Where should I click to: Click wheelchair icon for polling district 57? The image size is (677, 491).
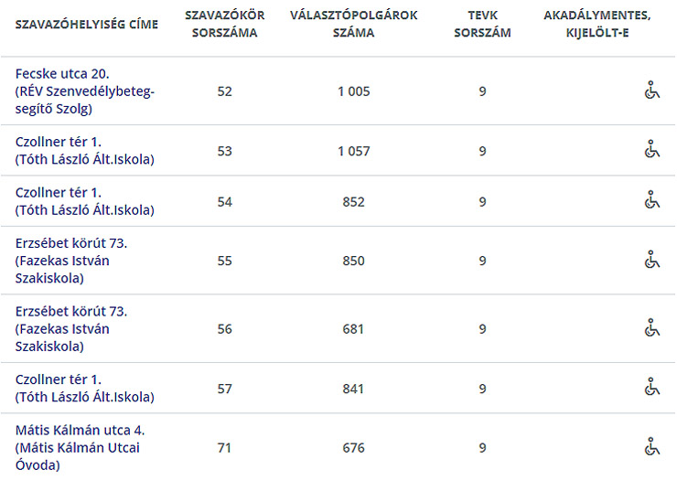pyautogui.click(x=651, y=388)
